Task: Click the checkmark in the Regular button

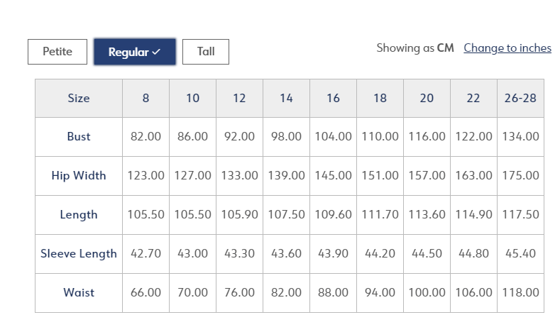Action: pos(156,52)
